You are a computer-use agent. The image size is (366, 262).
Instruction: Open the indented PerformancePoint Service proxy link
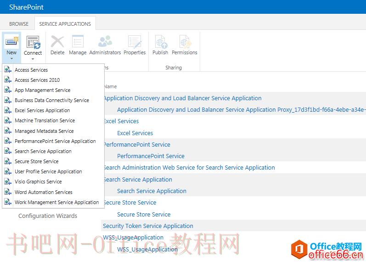click(151, 156)
